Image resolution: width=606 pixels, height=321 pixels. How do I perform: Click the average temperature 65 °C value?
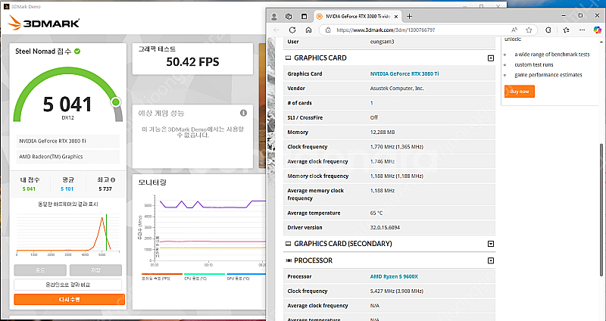376,213
